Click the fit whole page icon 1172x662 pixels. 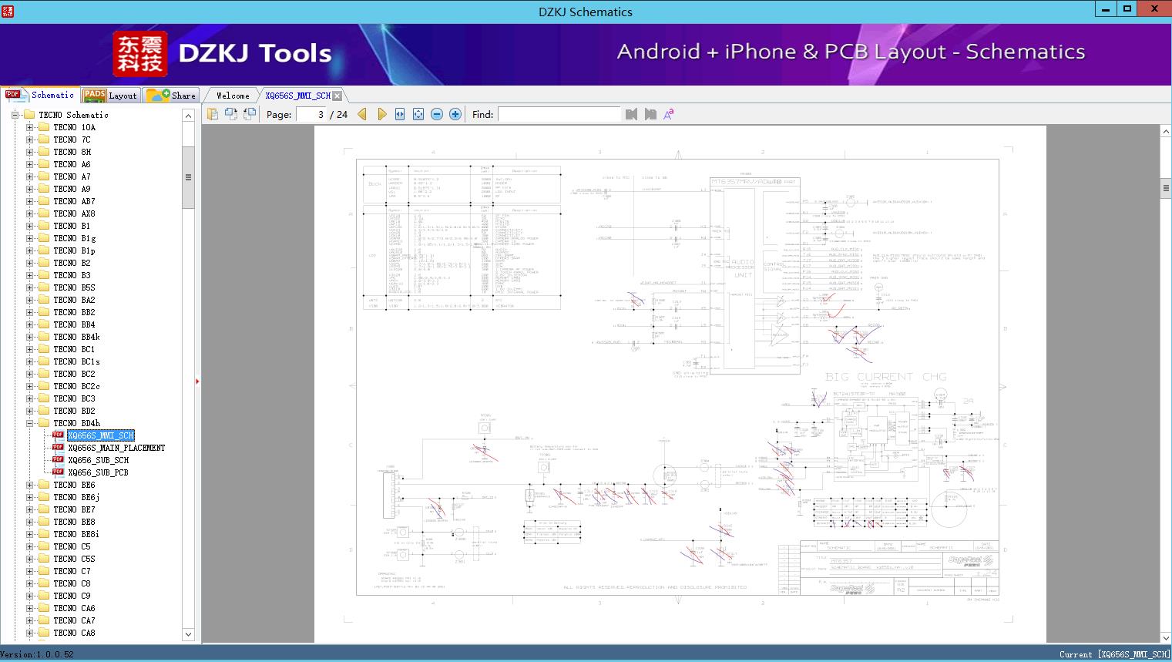418,114
